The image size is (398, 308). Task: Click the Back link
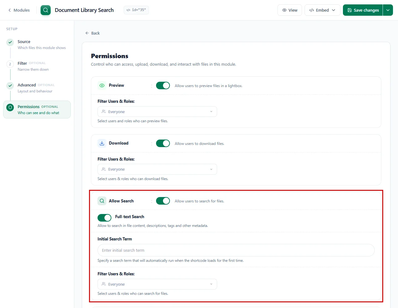click(92, 33)
